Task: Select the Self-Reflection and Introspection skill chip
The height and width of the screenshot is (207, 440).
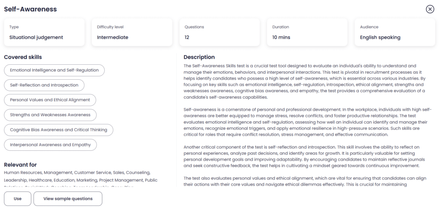Action: click(44, 85)
